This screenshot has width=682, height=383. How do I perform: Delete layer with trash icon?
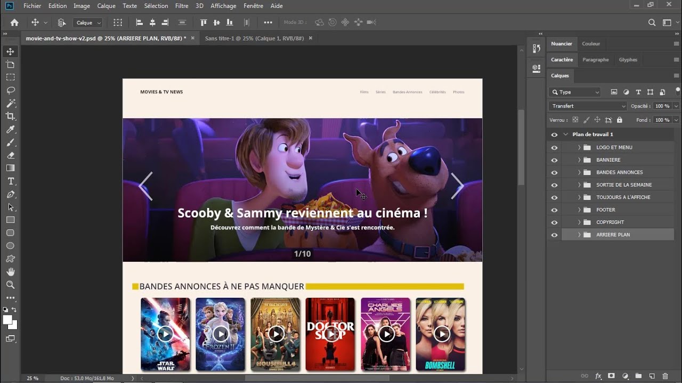(665, 376)
